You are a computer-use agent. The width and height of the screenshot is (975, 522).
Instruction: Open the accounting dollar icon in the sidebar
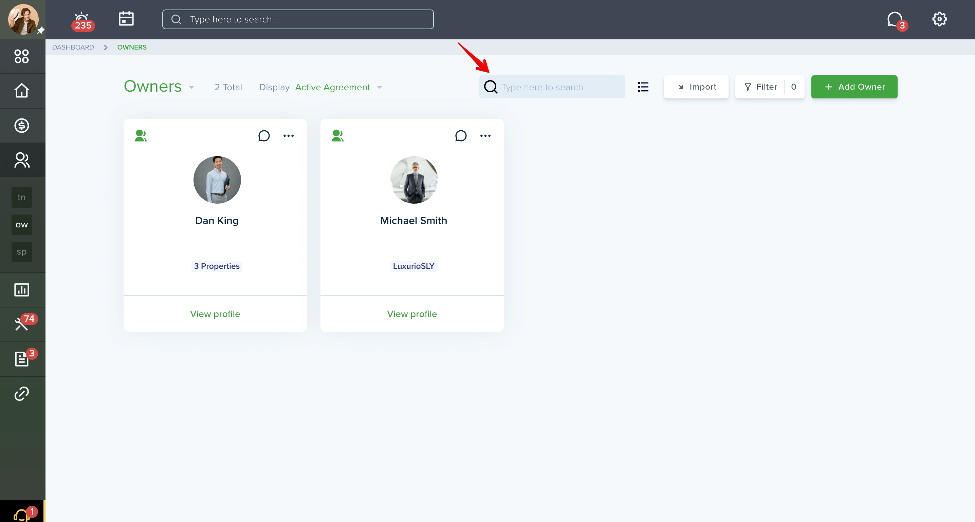click(22, 125)
